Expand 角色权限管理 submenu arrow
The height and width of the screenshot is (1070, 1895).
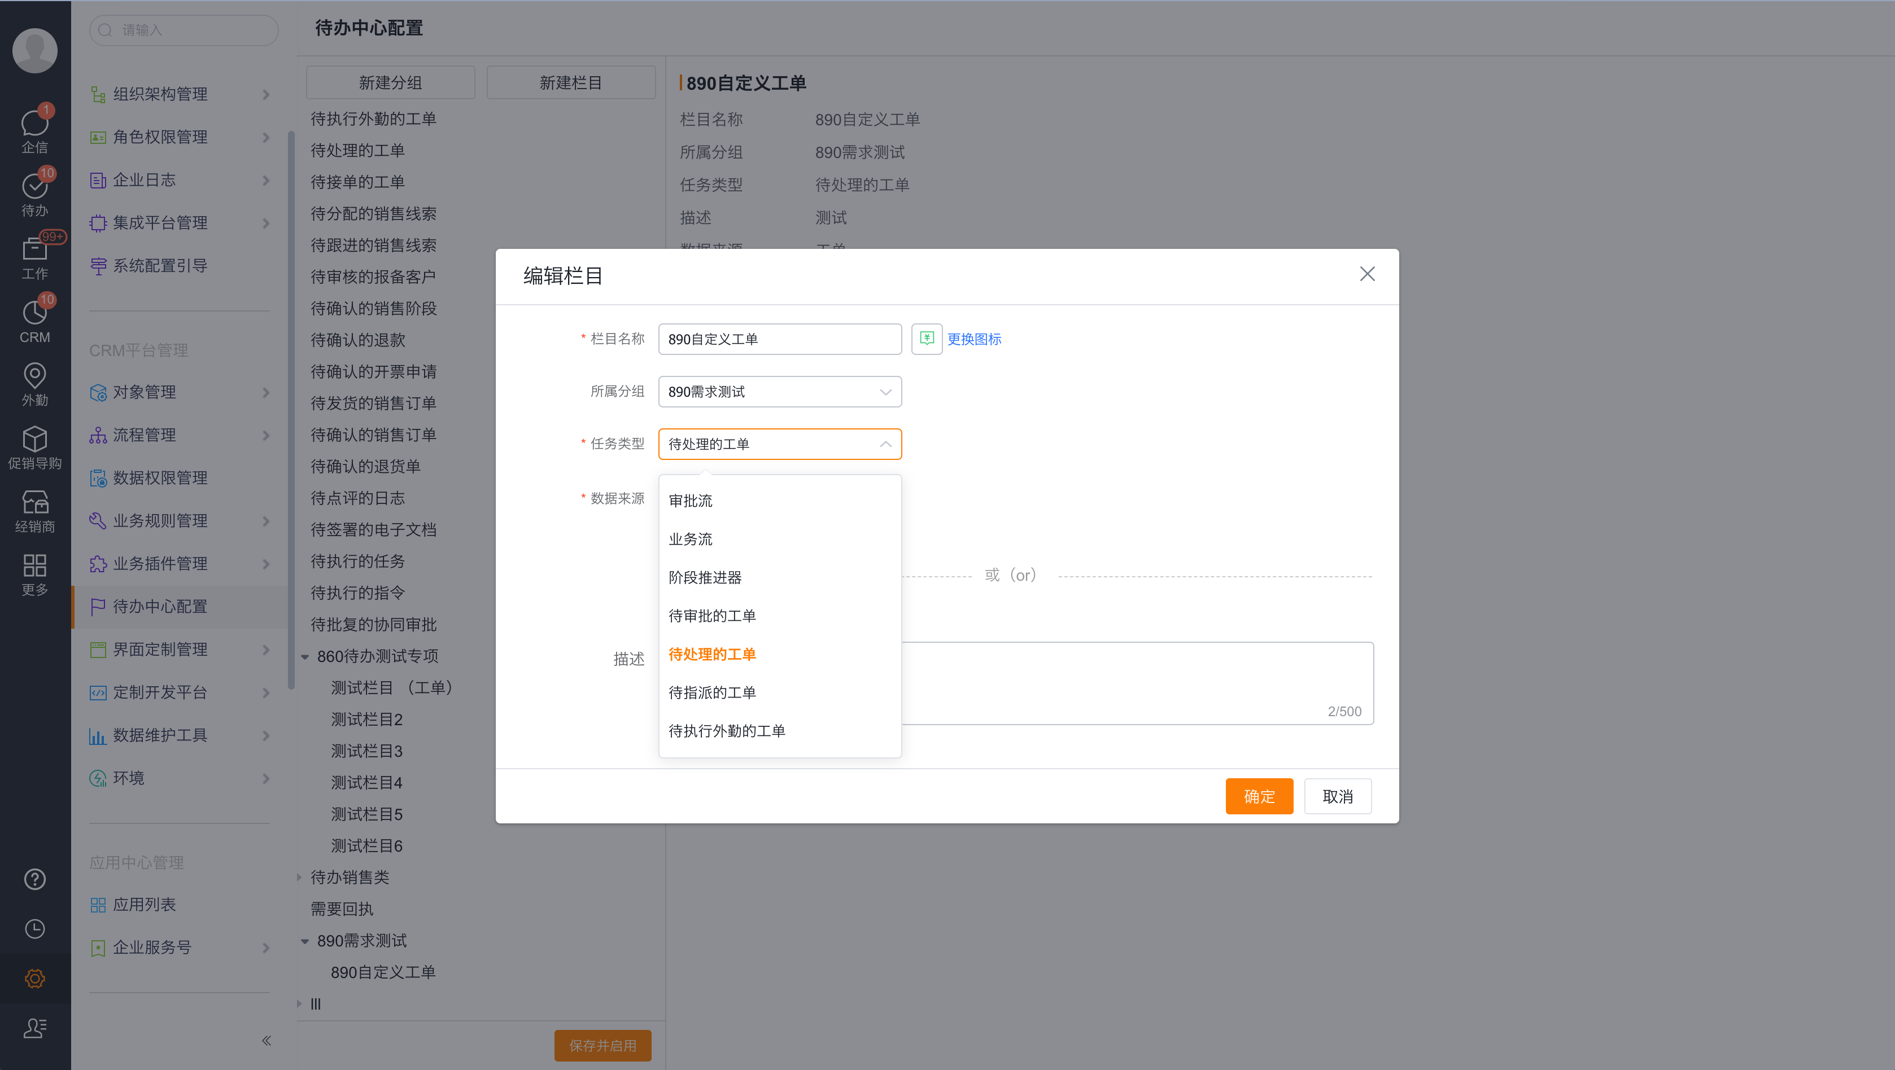click(267, 138)
